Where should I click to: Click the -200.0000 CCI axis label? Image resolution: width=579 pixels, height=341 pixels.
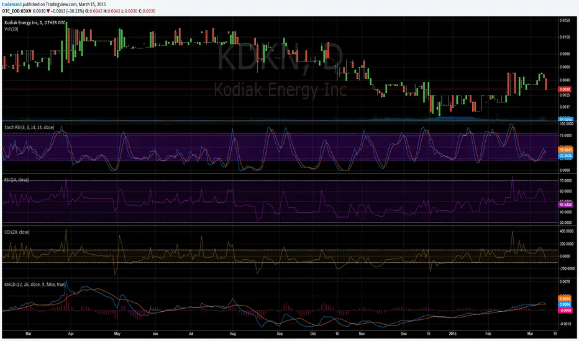pos(567,268)
